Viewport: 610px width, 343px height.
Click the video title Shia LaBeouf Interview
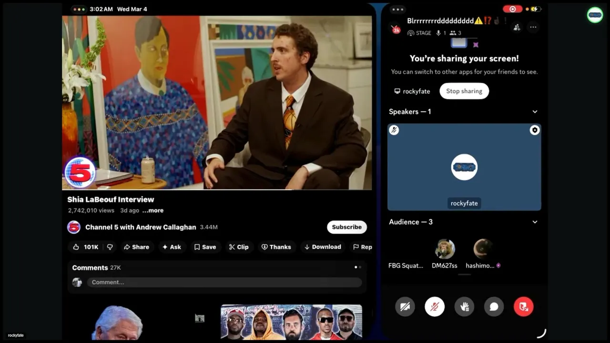click(111, 199)
